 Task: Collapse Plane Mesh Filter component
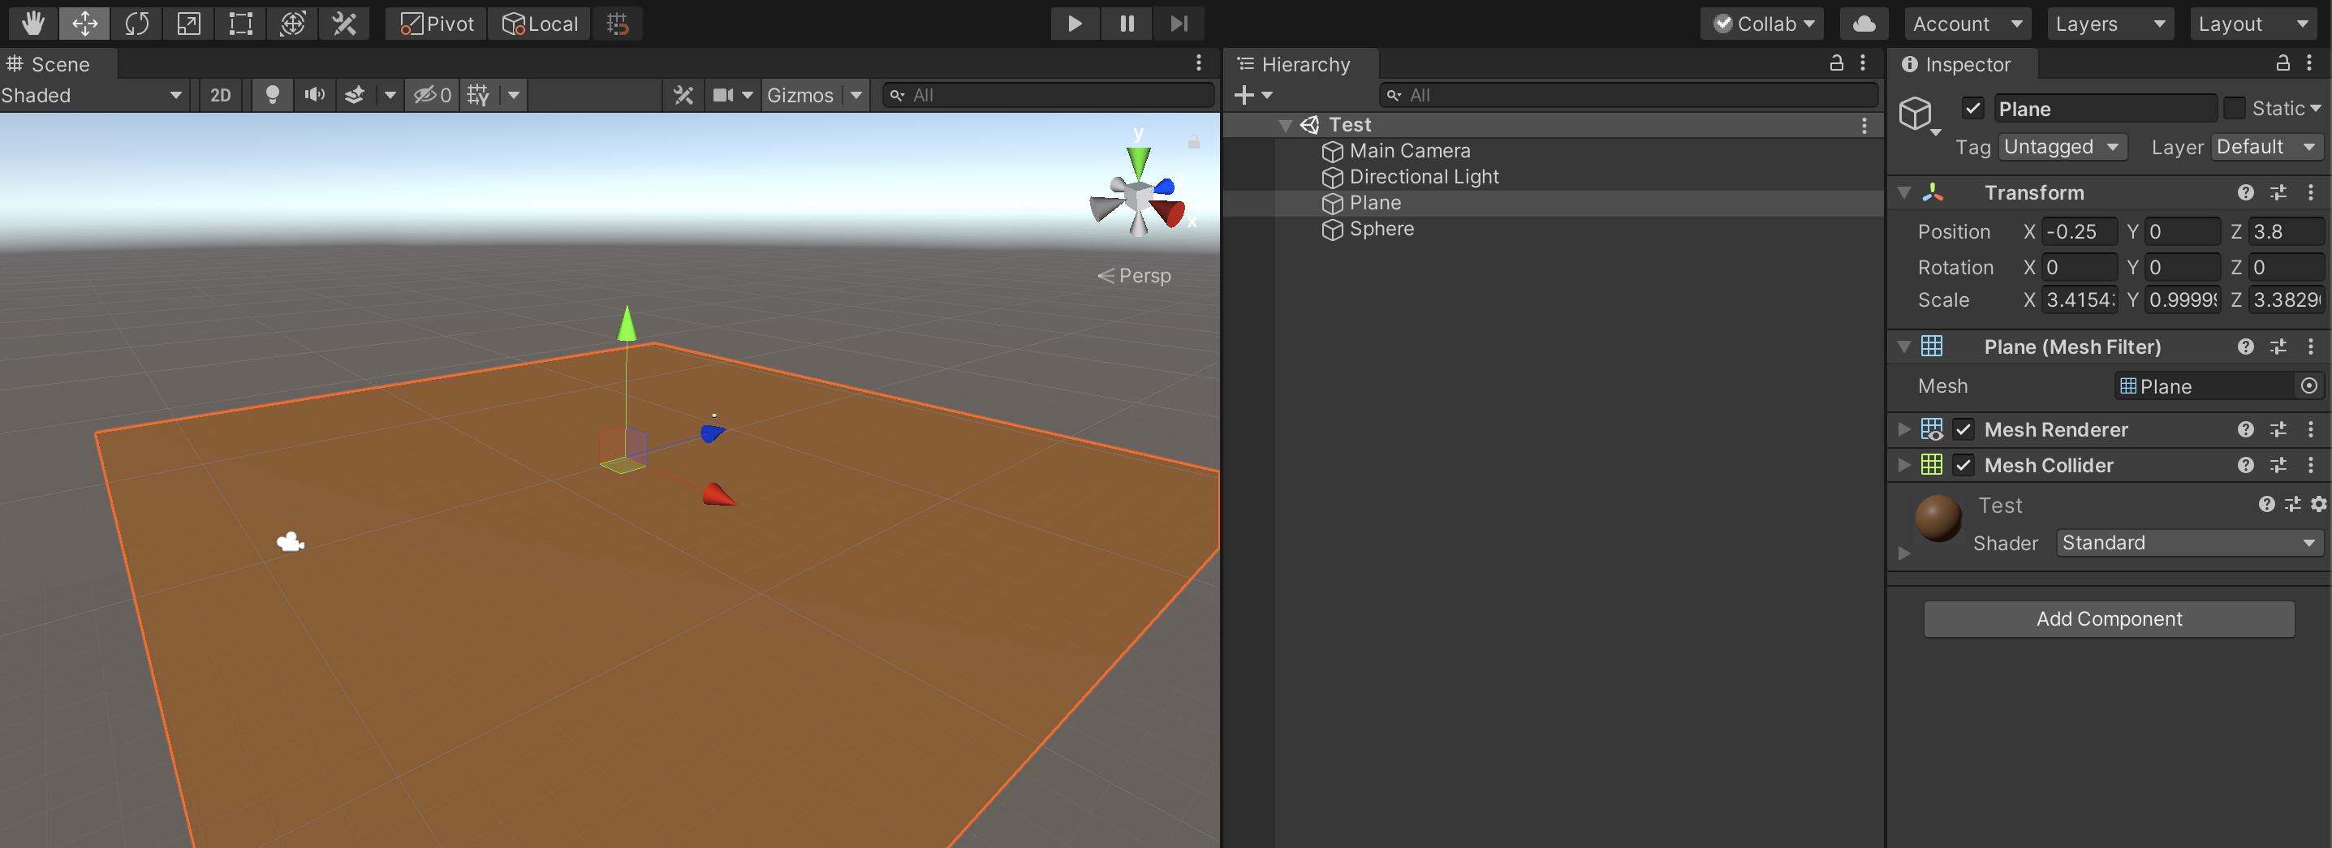tap(1903, 347)
